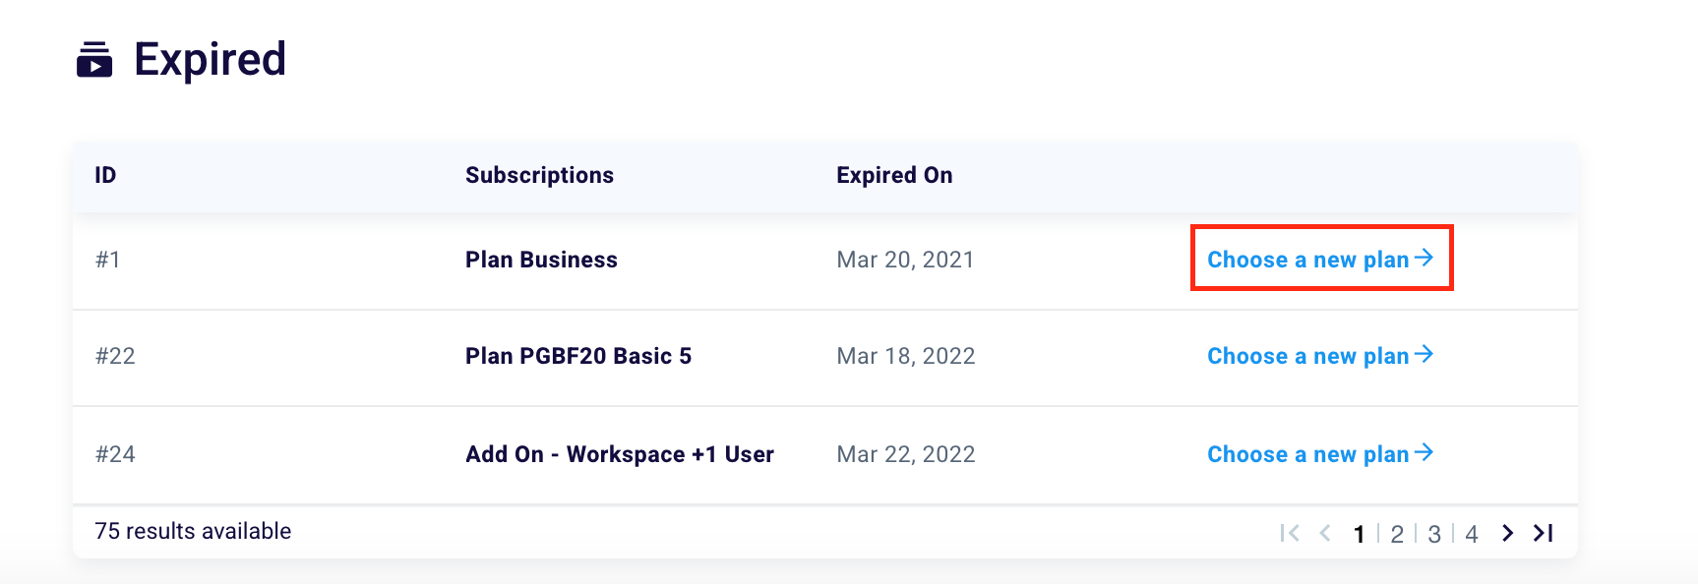Select the Add On - Workspace +1 User name
This screenshot has width=1698, height=584.
click(620, 454)
